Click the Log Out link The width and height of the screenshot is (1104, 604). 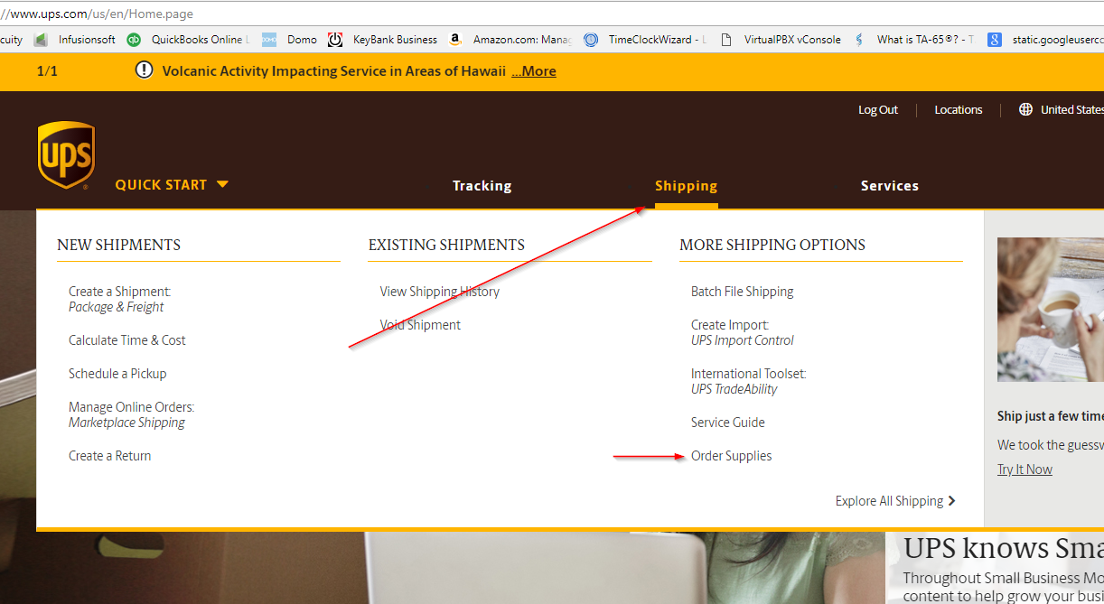point(878,109)
